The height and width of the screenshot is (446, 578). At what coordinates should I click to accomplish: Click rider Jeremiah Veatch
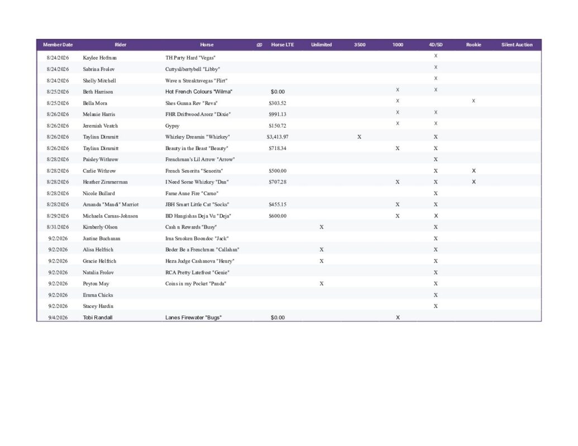point(101,126)
